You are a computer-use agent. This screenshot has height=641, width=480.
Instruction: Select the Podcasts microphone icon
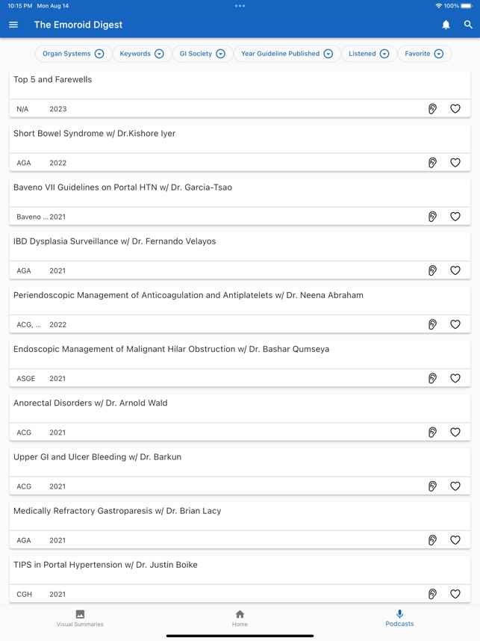400,614
